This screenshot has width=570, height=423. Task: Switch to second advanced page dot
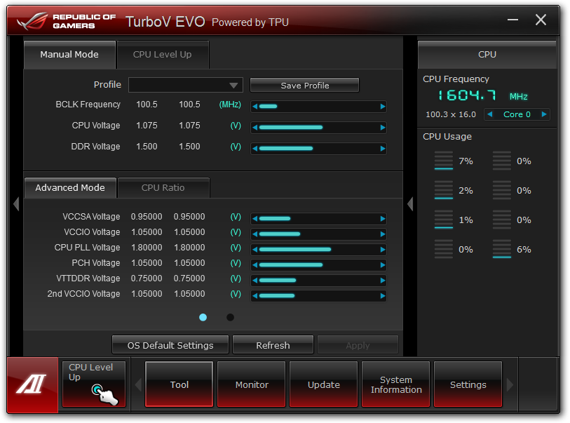tap(230, 318)
